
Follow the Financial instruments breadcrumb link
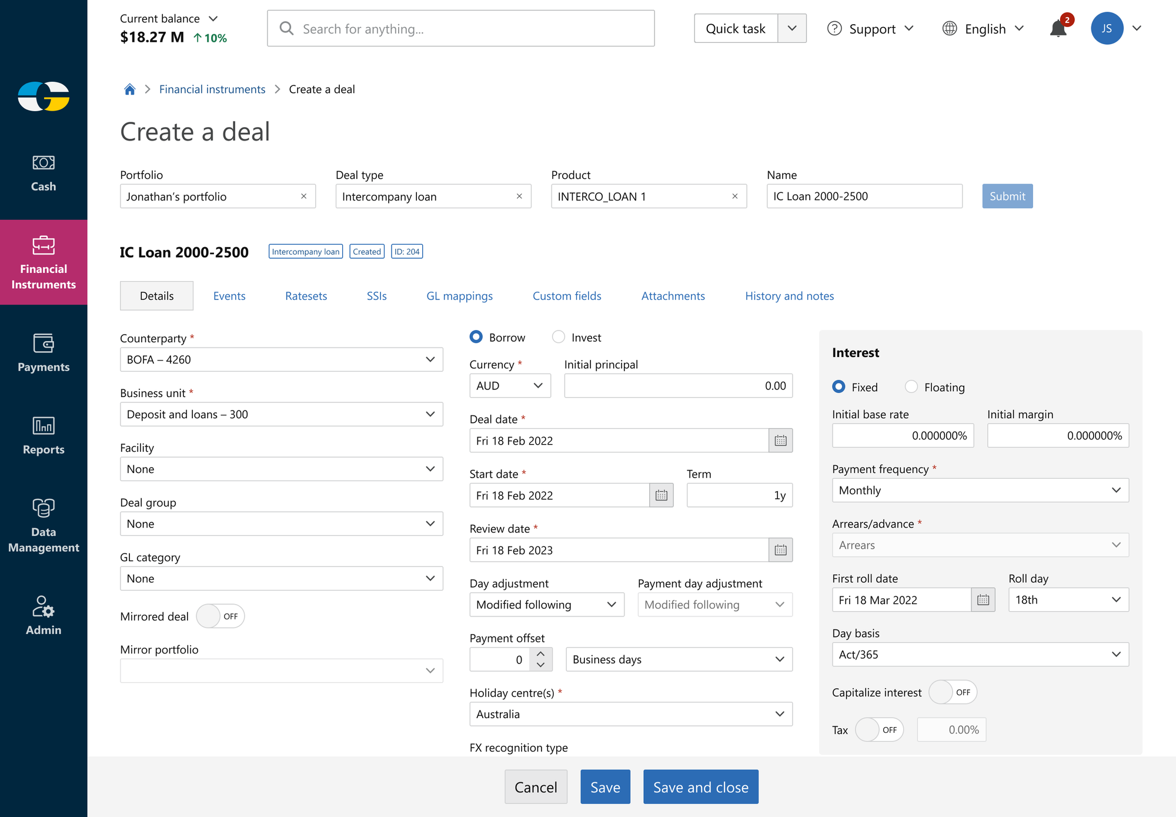[x=212, y=89]
